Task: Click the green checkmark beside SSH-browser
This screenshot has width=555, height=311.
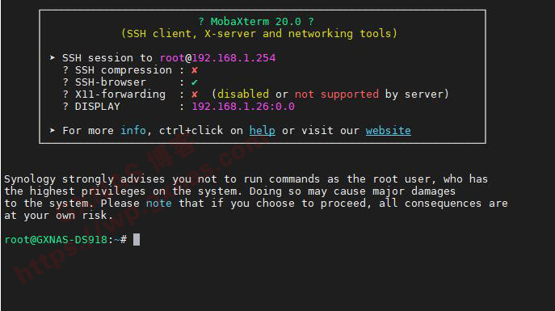Action: (195, 82)
